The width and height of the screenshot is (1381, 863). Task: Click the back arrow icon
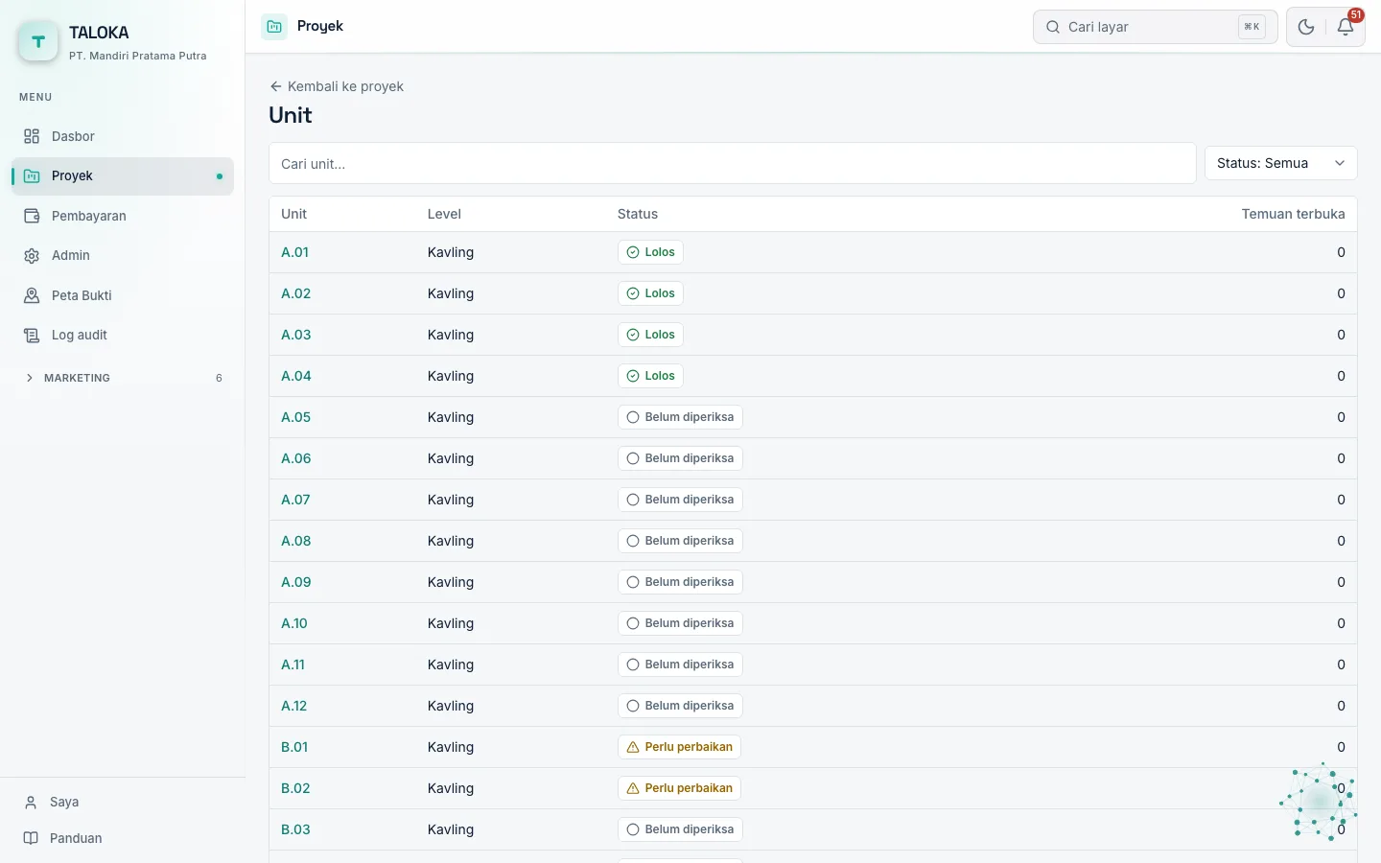(276, 86)
